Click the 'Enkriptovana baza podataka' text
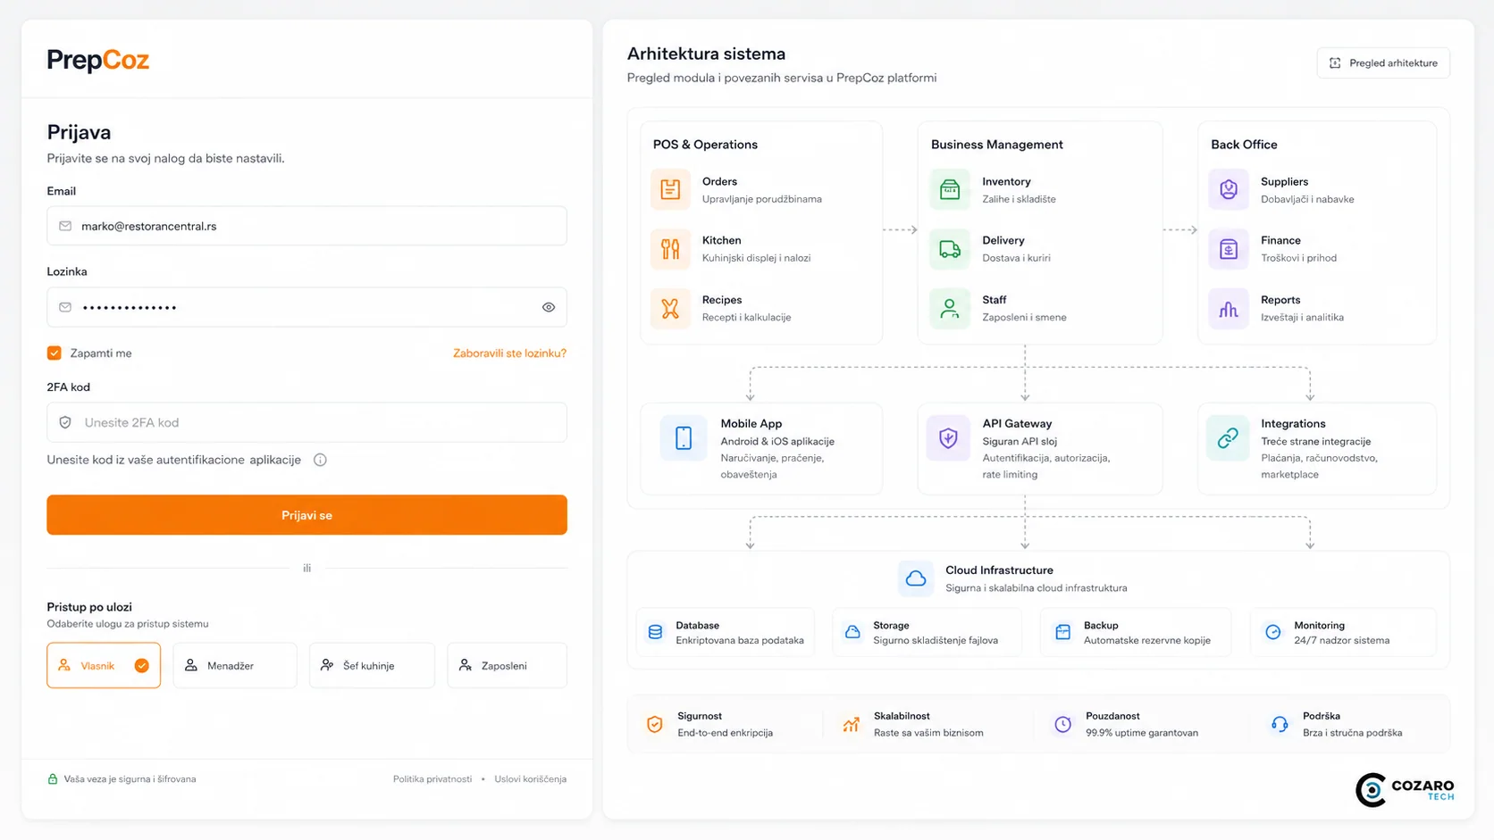 [x=740, y=640]
